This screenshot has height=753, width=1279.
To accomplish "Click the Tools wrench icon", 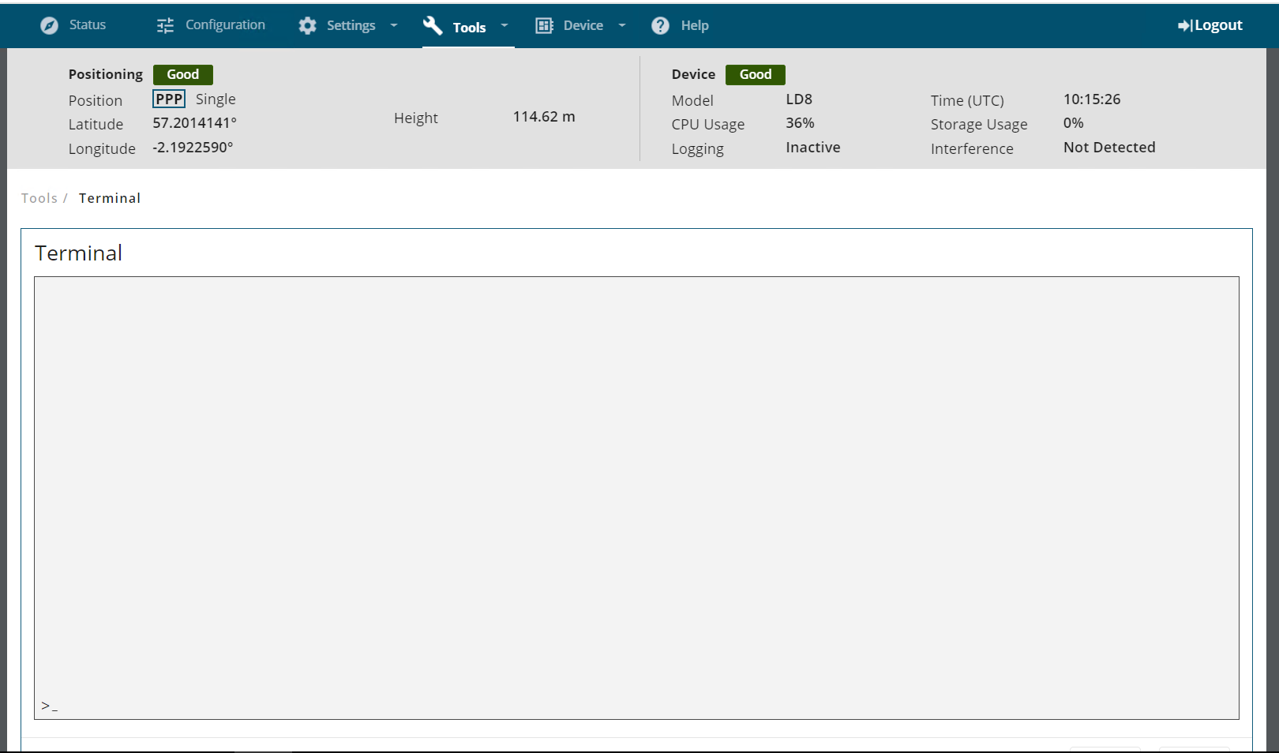I will pos(433,25).
